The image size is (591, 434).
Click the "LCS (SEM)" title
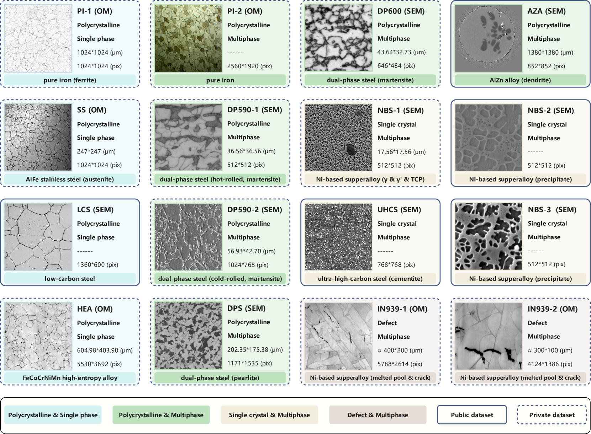coord(95,209)
